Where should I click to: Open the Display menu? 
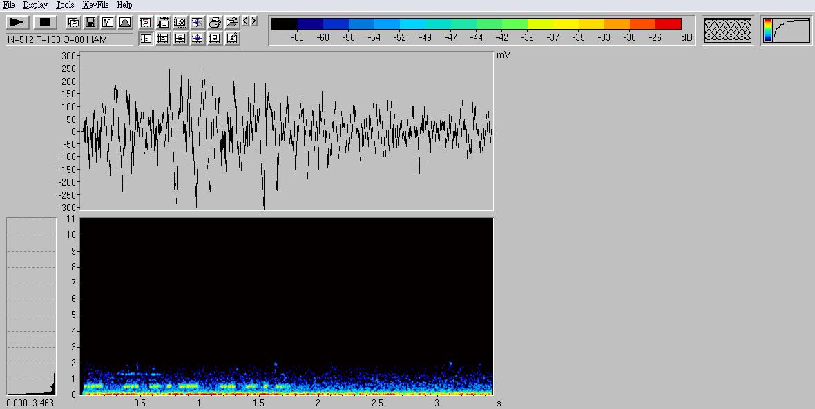pos(35,5)
